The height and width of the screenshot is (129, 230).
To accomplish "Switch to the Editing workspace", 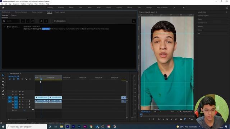I will pos(71,8).
